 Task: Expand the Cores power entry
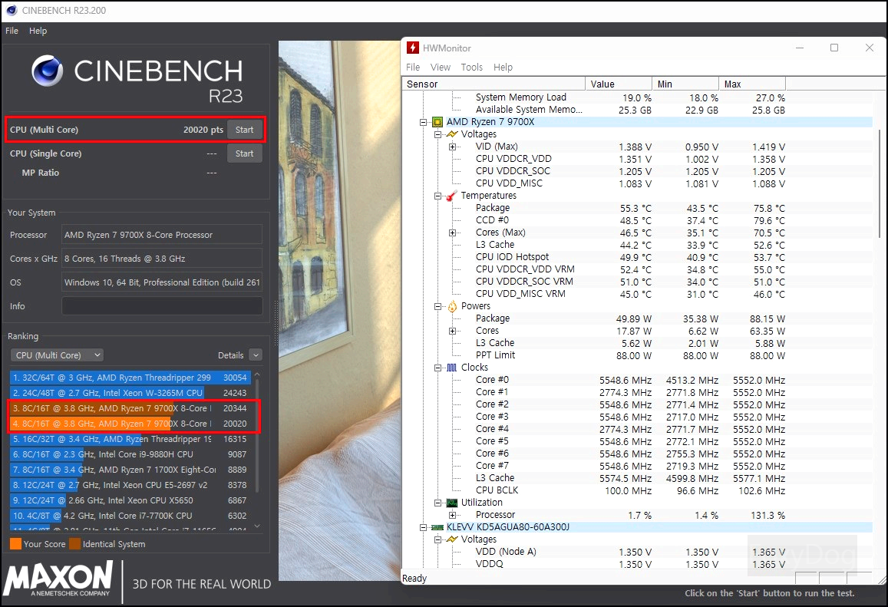(453, 331)
